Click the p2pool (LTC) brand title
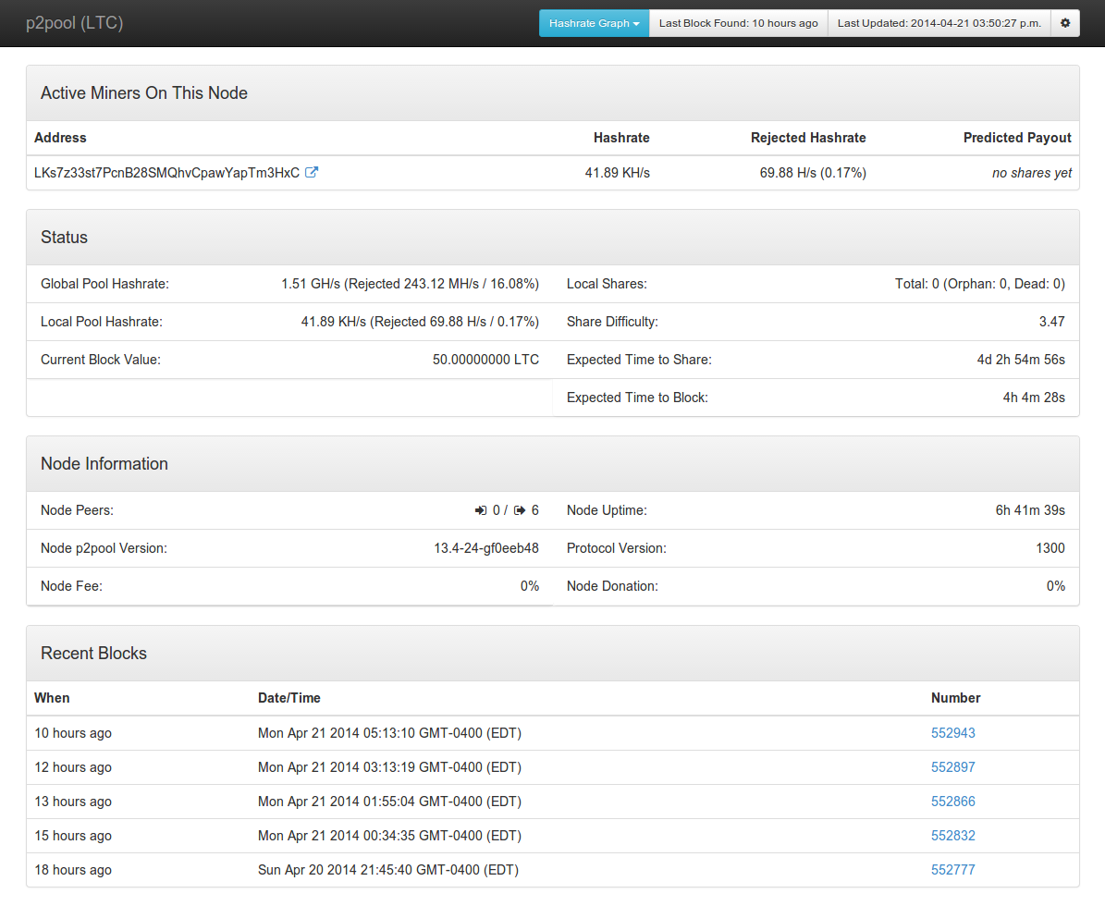 point(75,22)
